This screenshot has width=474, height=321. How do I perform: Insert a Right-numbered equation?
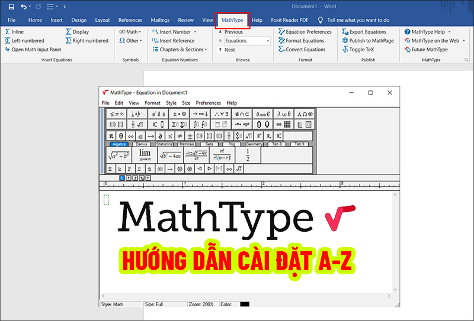tap(87, 40)
